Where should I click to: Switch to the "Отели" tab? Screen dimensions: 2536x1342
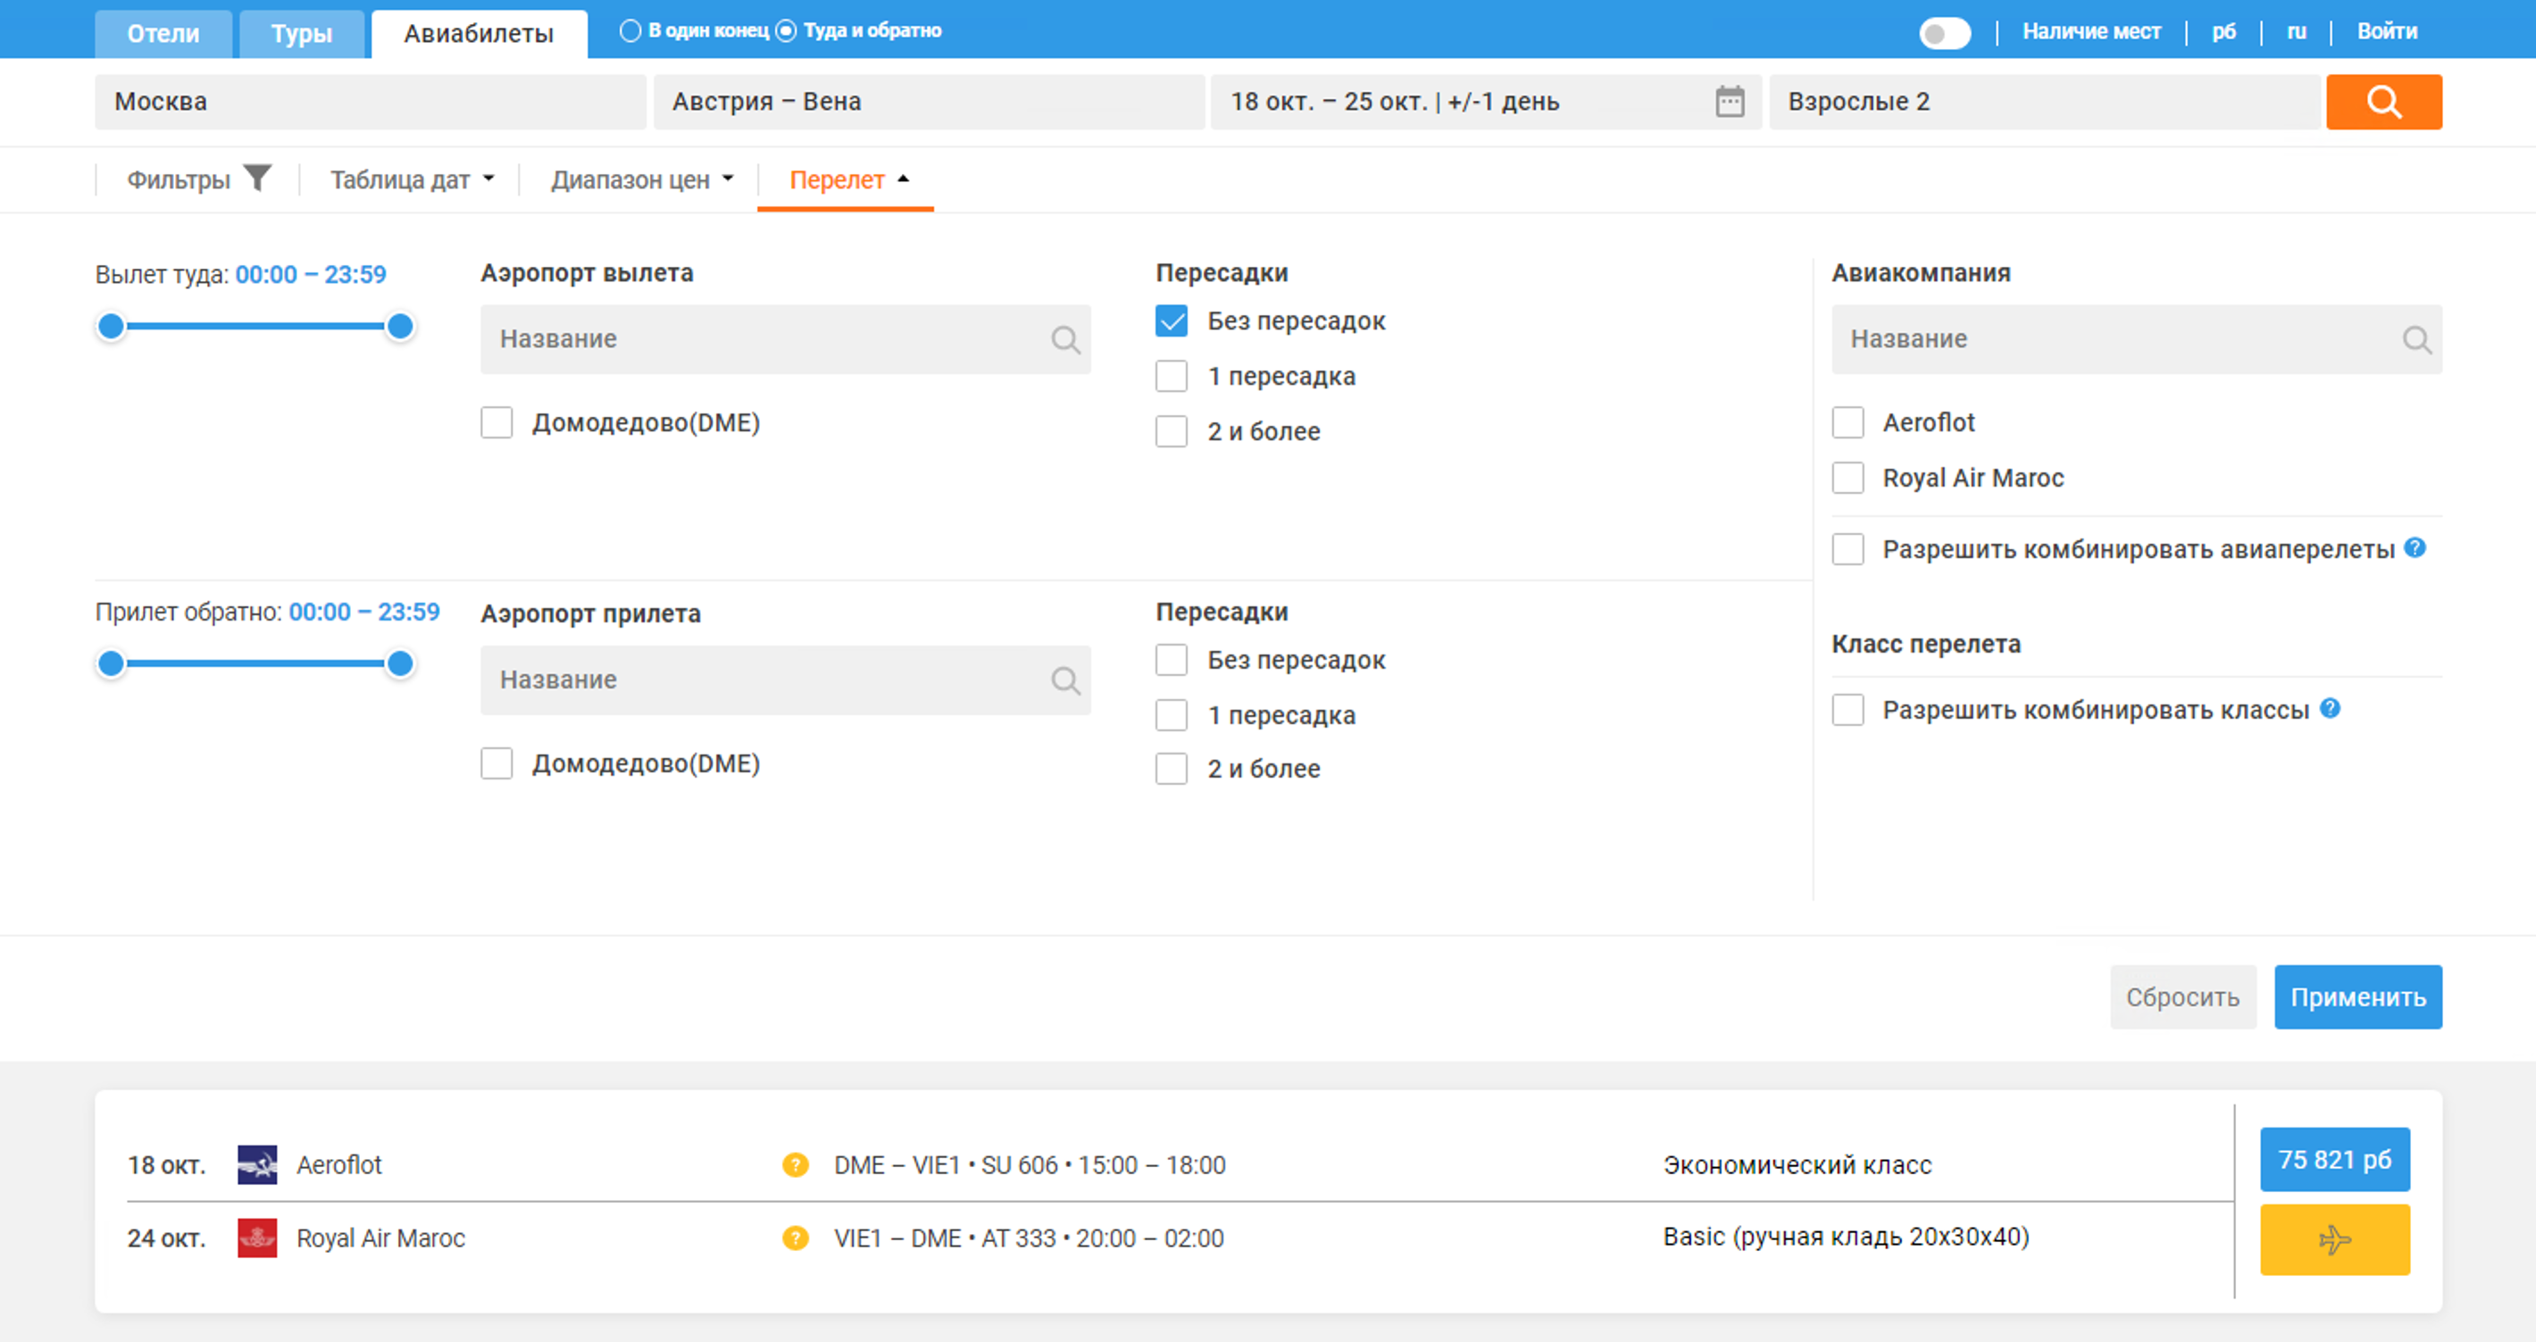tap(163, 33)
